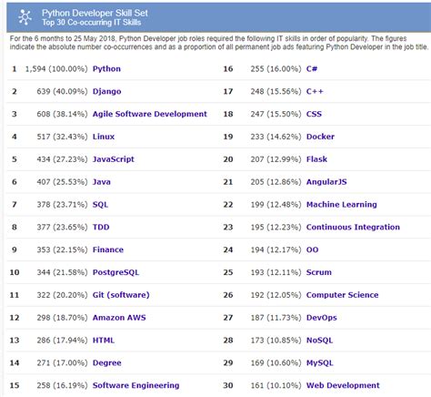Select the Degree link
The width and height of the screenshot is (431, 397).
click(x=107, y=363)
